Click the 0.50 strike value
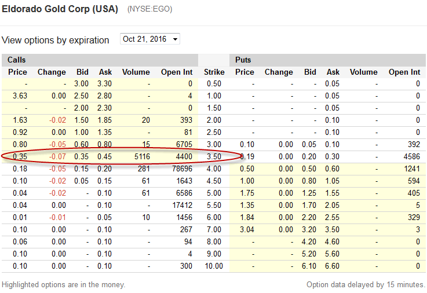The image size is (427, 293). pyautogui.click(x=214, y=84)
